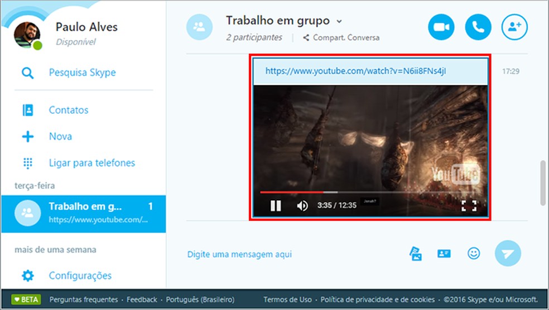Click the unread badge showing 1
Viewport: 549px width, 310px height.
point(150,206)
